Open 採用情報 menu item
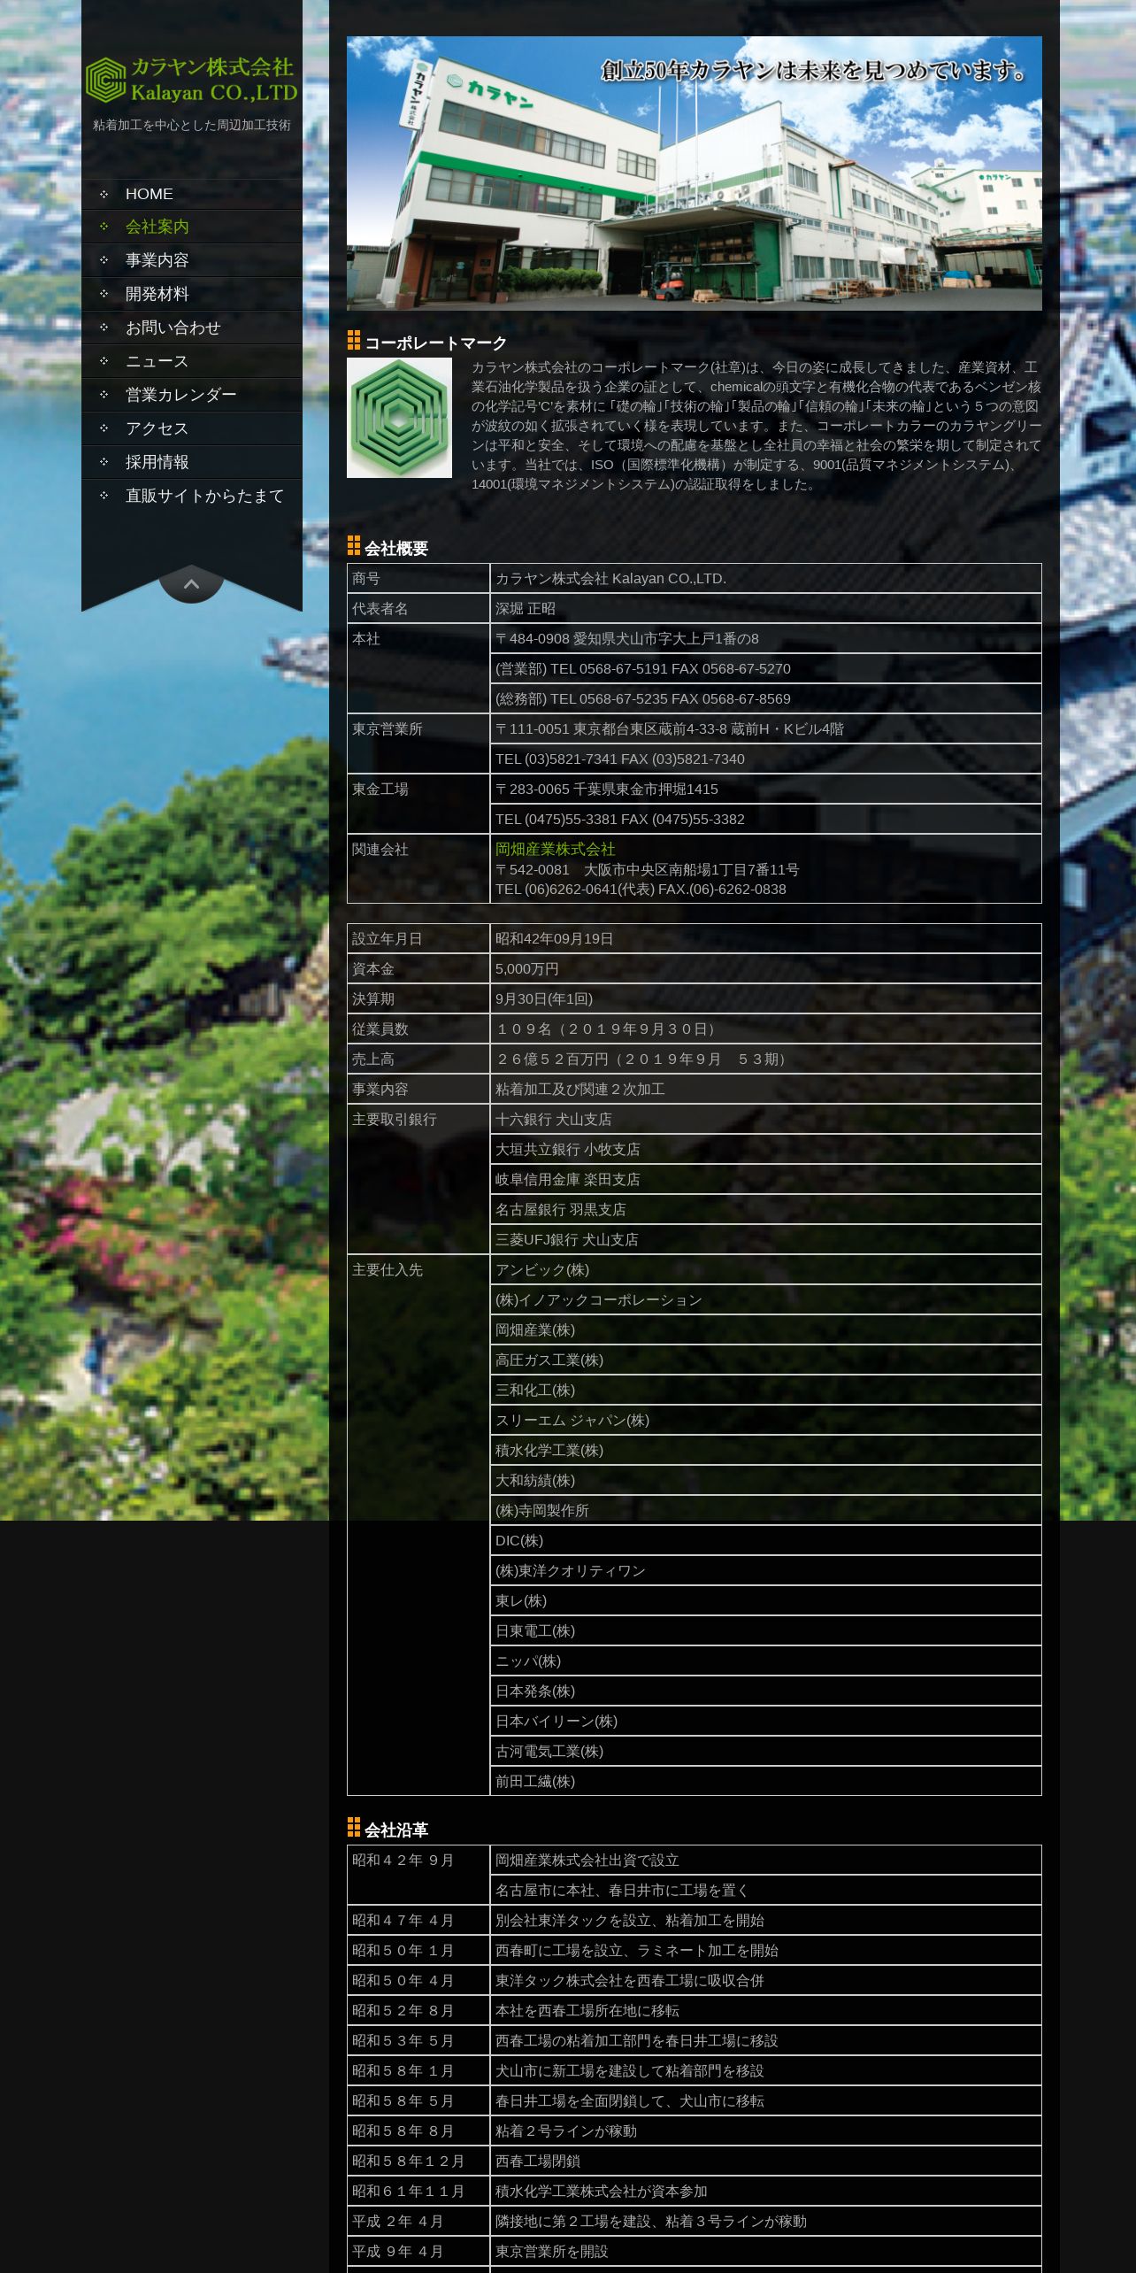1136x2273 pixels. (x=192, y=462)
